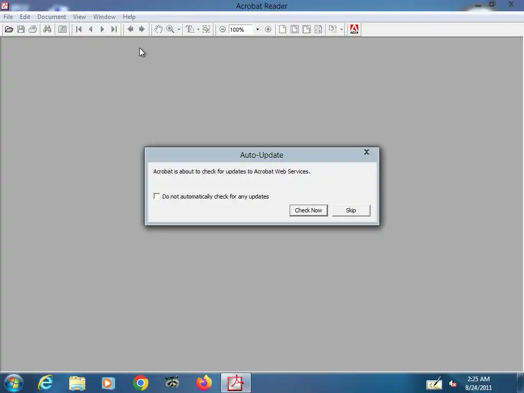Close the Auto-Update dialog
This screenshot has height=393, width=524.
pos(366,152)
